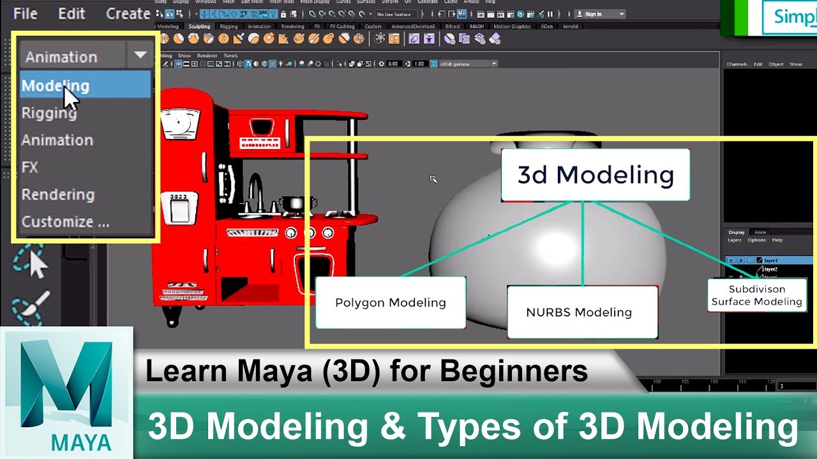The image size is (817, 459).
Task: Switch to the AdvancedSkeleton5 shelf tab
Action: (x=414, y=26)
